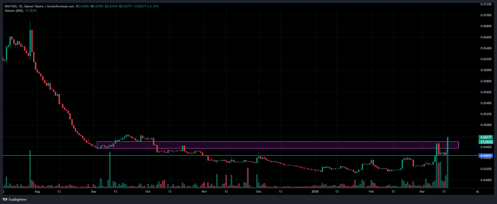The height and width of the screenshot is (204, 497).
Task: Click the 0.06000 price axis value
Action: [485, 70]
